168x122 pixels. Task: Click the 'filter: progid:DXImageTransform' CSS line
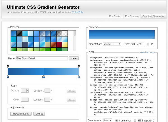122,107
